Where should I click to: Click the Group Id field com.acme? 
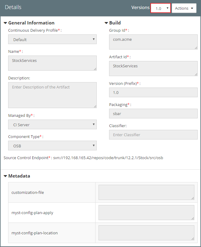(x=153, y=42)
